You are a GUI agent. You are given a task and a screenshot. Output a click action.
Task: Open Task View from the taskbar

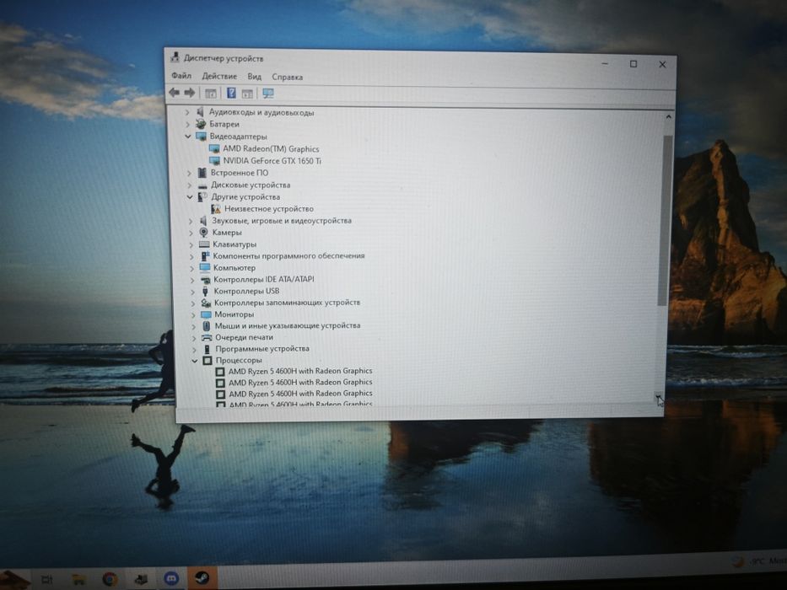(x=47, y=580)
